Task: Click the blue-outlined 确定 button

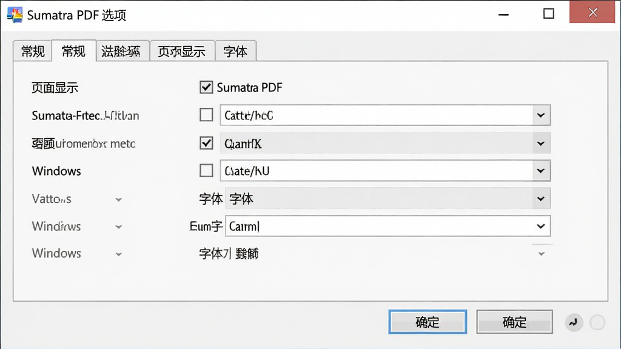Action: click(x=428, y=322)
